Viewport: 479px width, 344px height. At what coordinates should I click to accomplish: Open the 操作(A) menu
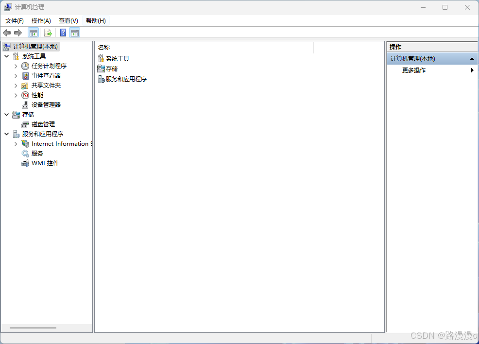[x=41, y=21]
